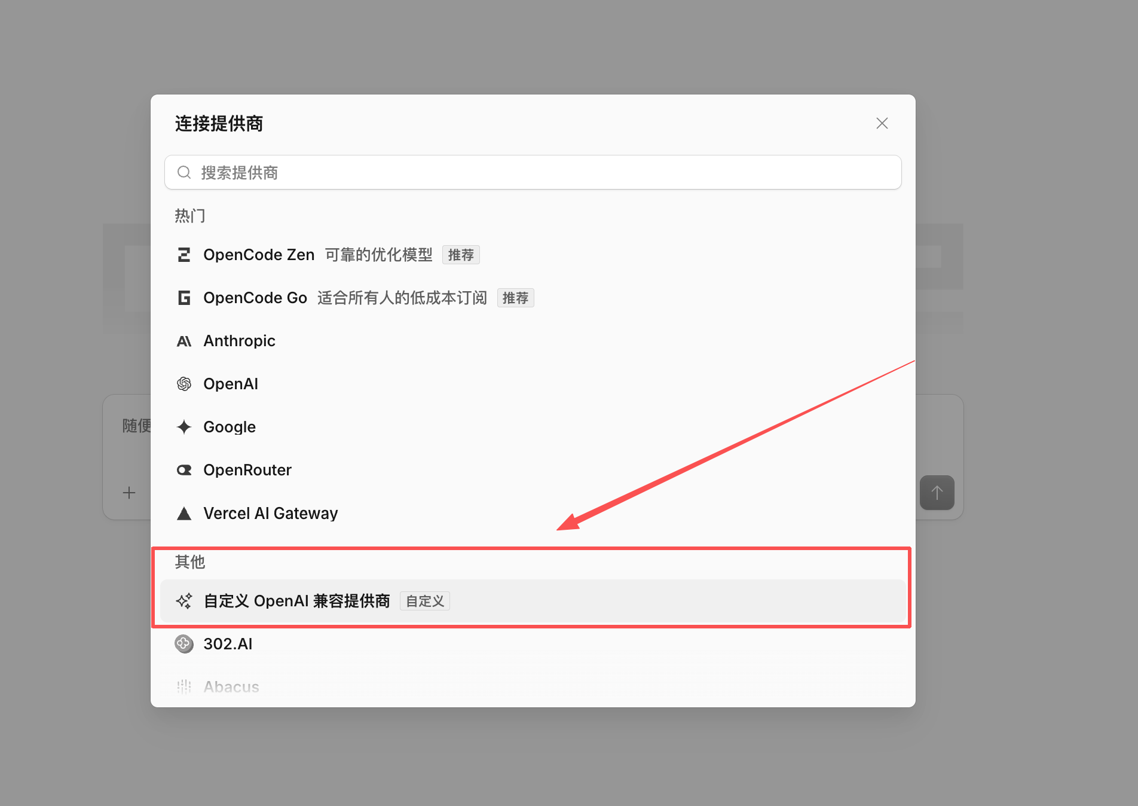
Task: Select Google as provider
Action: pyautogui.click(x=533, y=427)
